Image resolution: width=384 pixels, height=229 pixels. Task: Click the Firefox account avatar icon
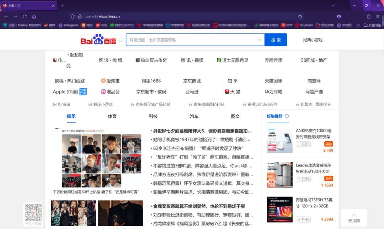(339, 16)
